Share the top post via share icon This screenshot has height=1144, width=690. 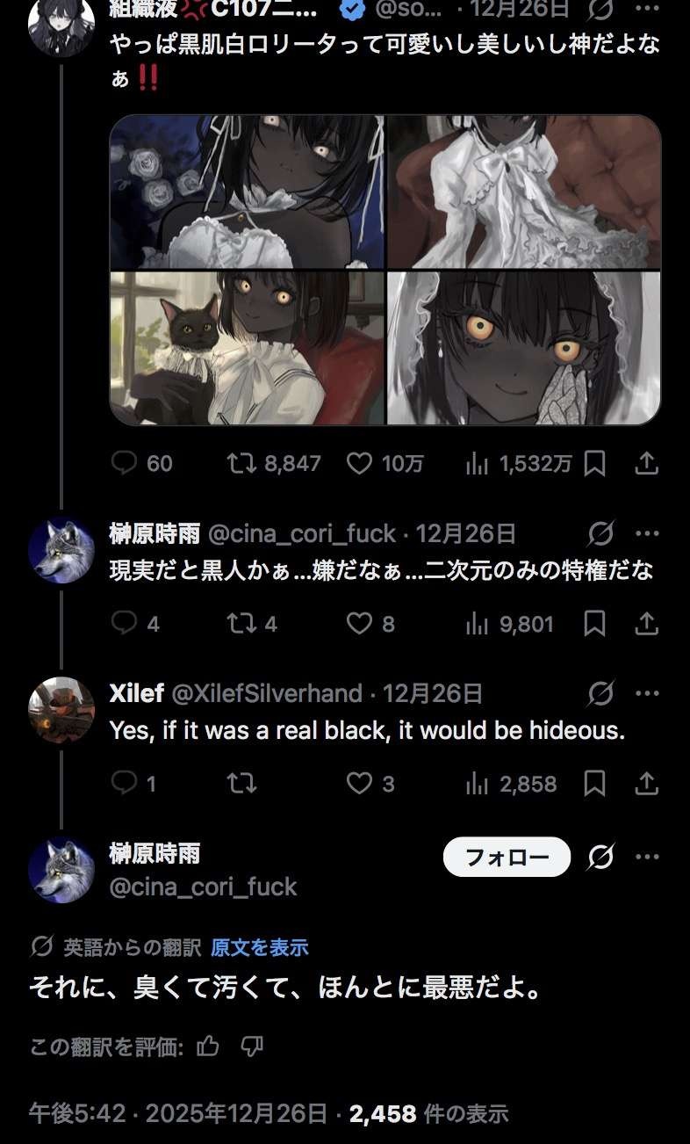[646, 463]
